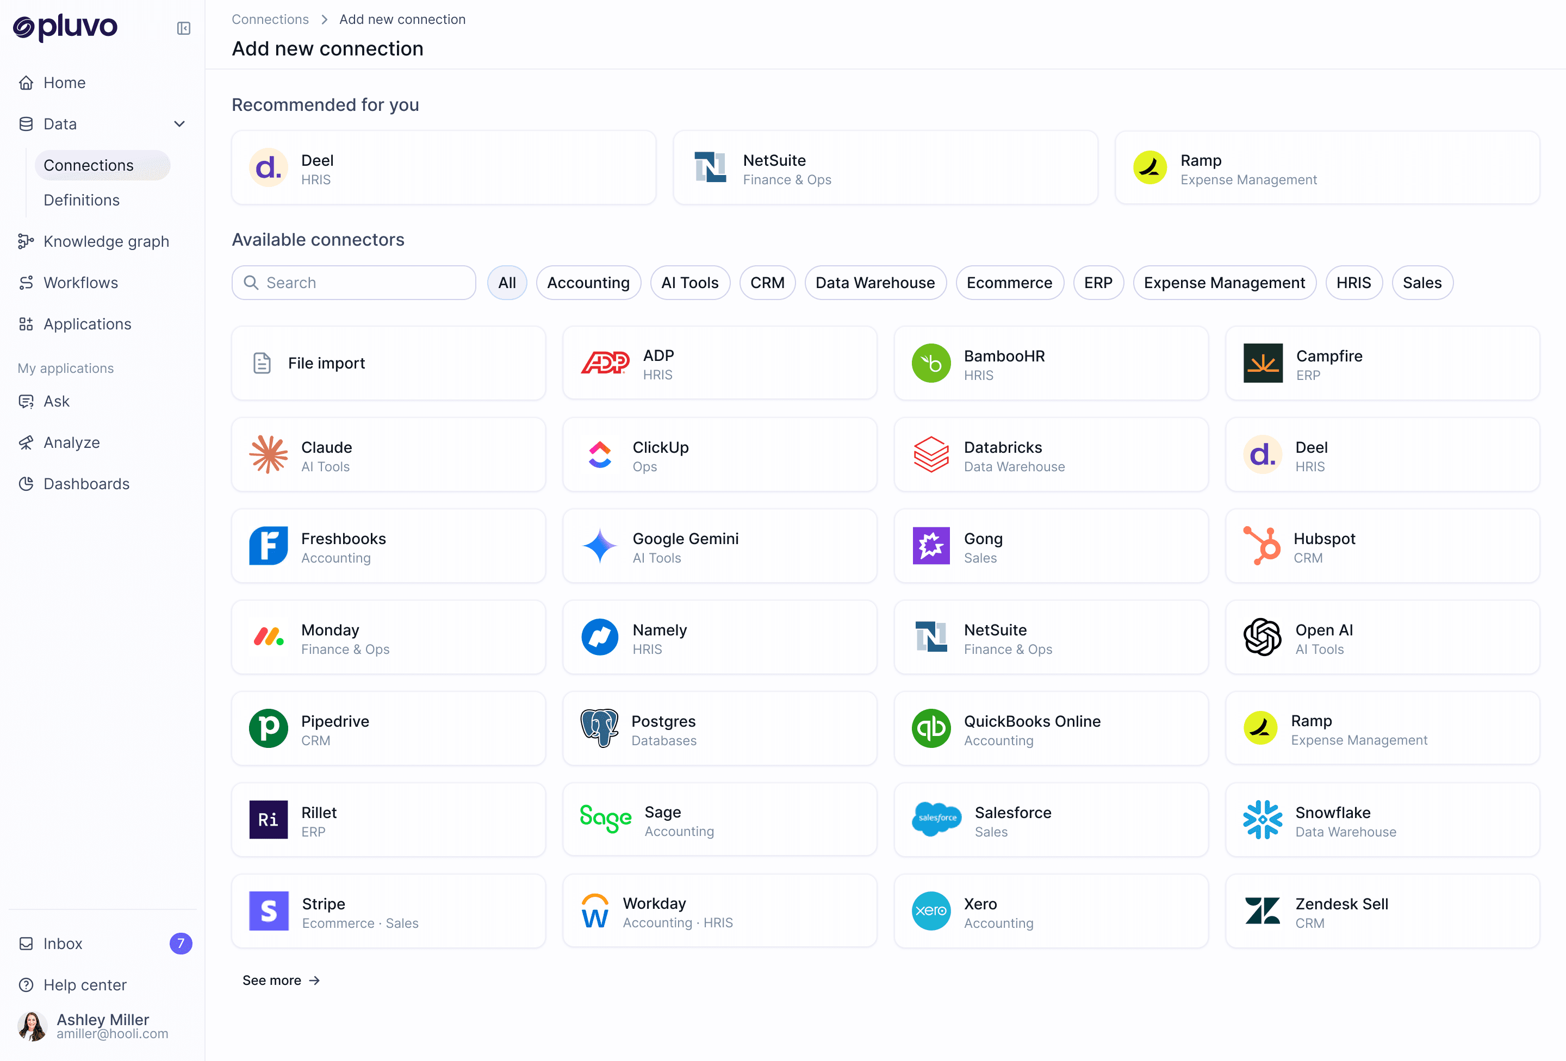Click the Zendesk Sell logo
This screenshot has height=1061, width=1566.
pos(1263,911)
